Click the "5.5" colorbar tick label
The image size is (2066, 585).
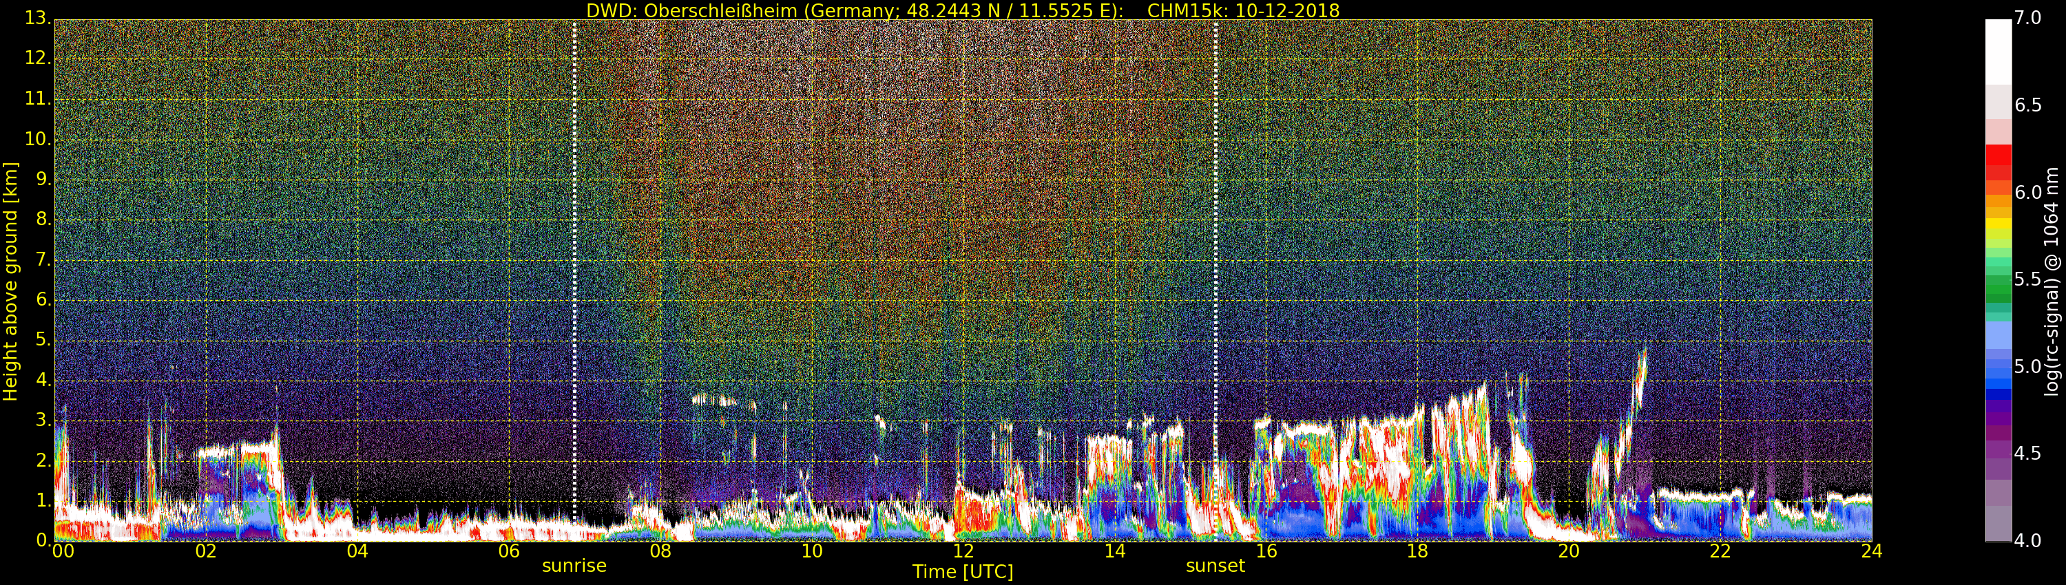(2027, 279)
